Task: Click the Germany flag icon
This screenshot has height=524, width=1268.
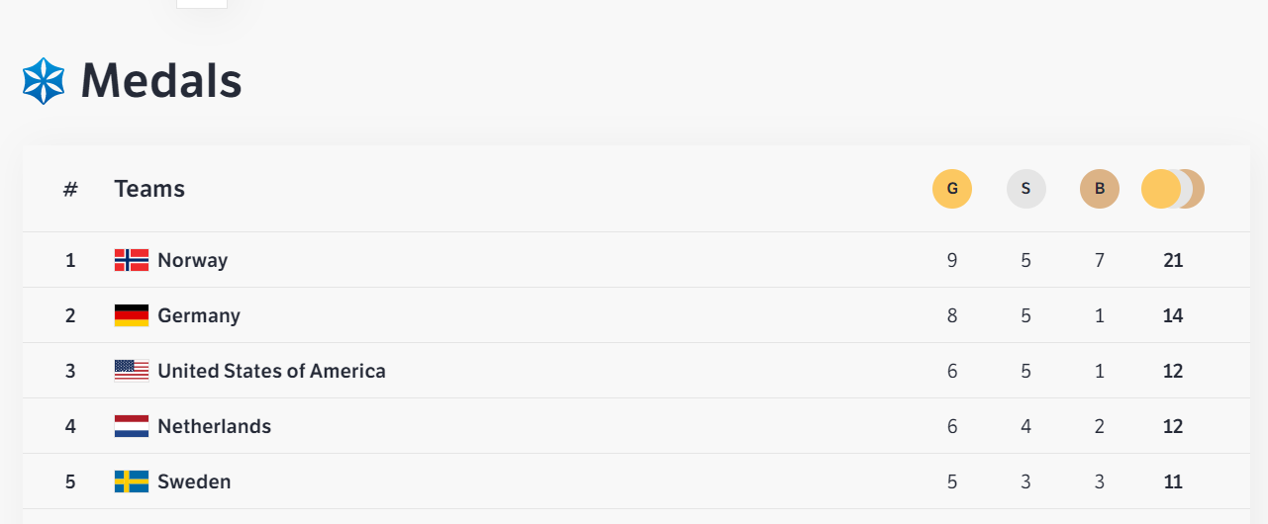Action: [132, 315]
